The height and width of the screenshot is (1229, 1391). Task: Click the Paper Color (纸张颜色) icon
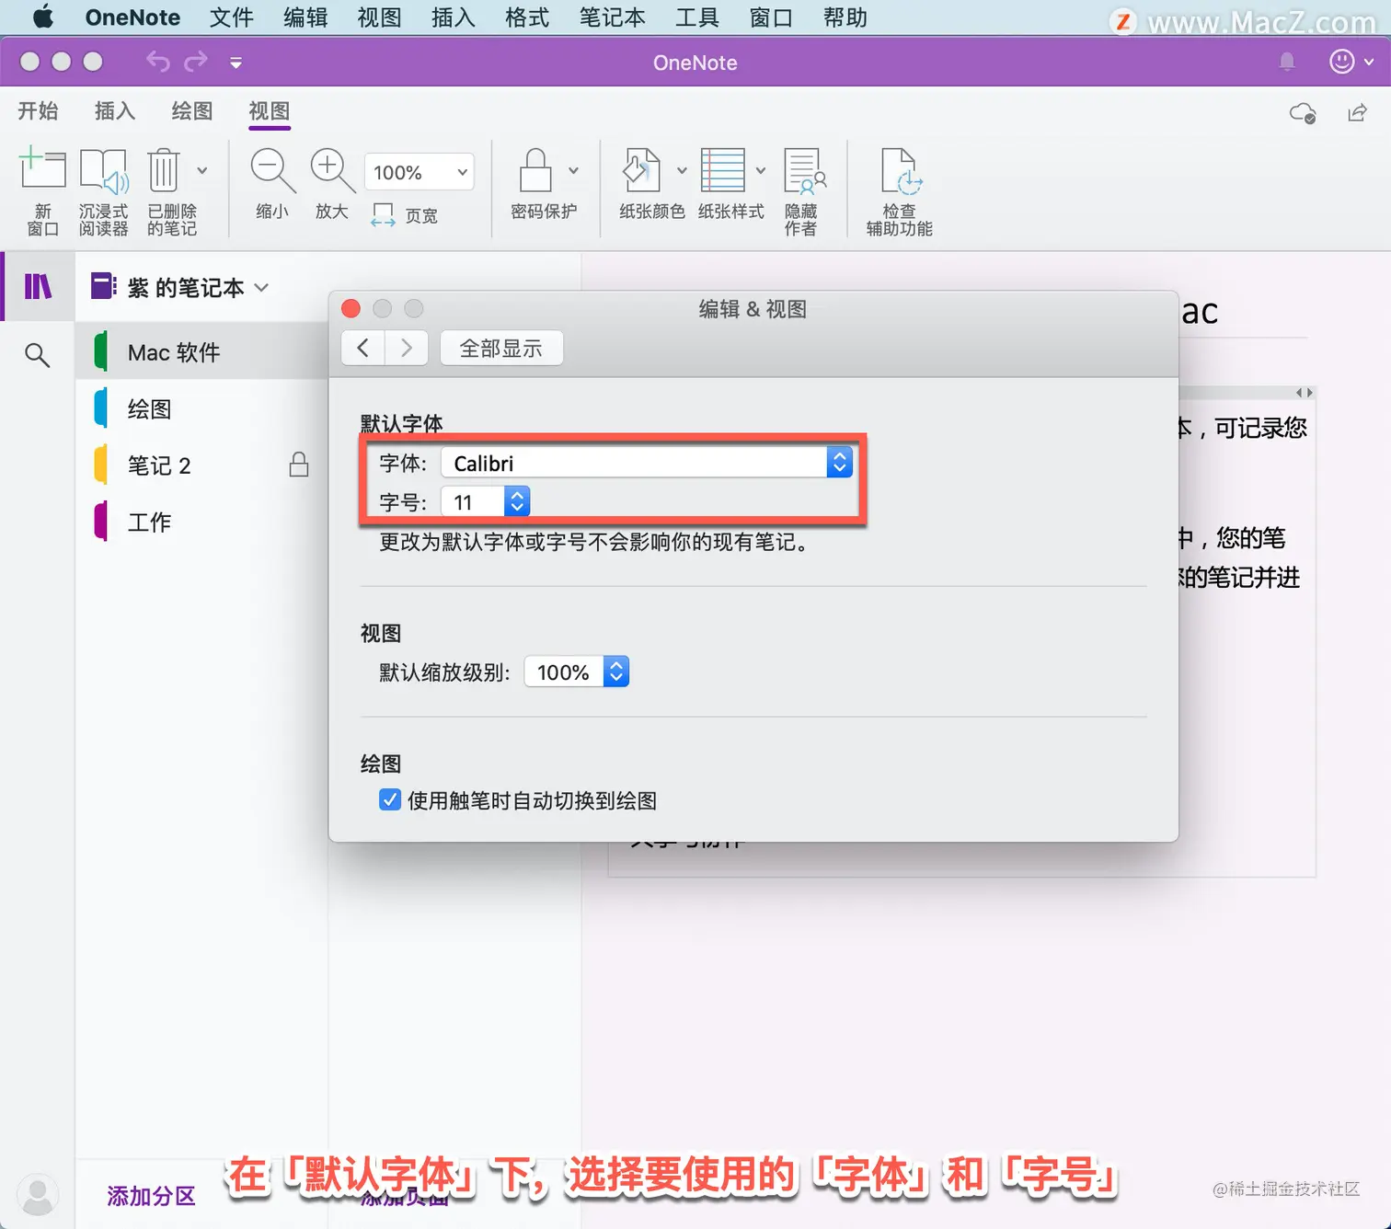pyautogui.click(x=642, y=171)
